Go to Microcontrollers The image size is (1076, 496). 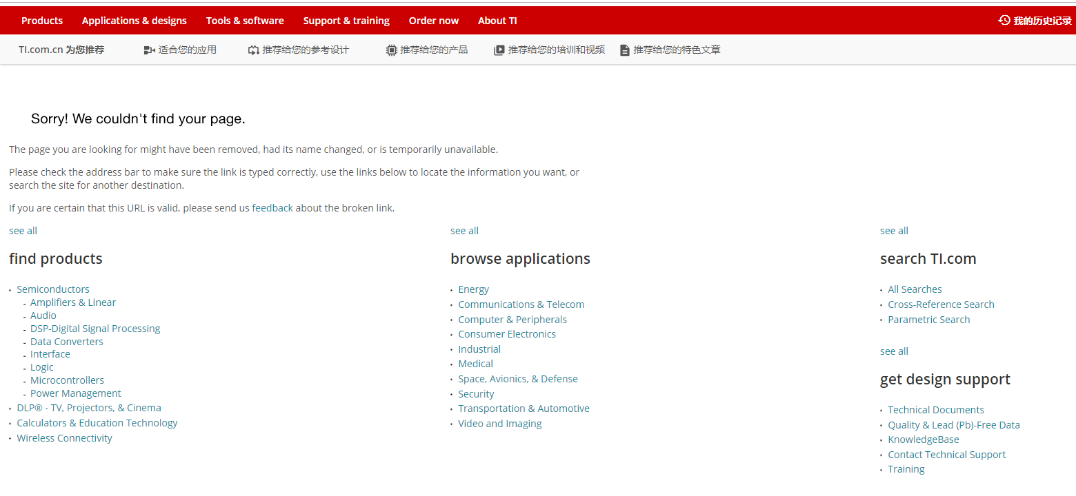coord(67,380)
